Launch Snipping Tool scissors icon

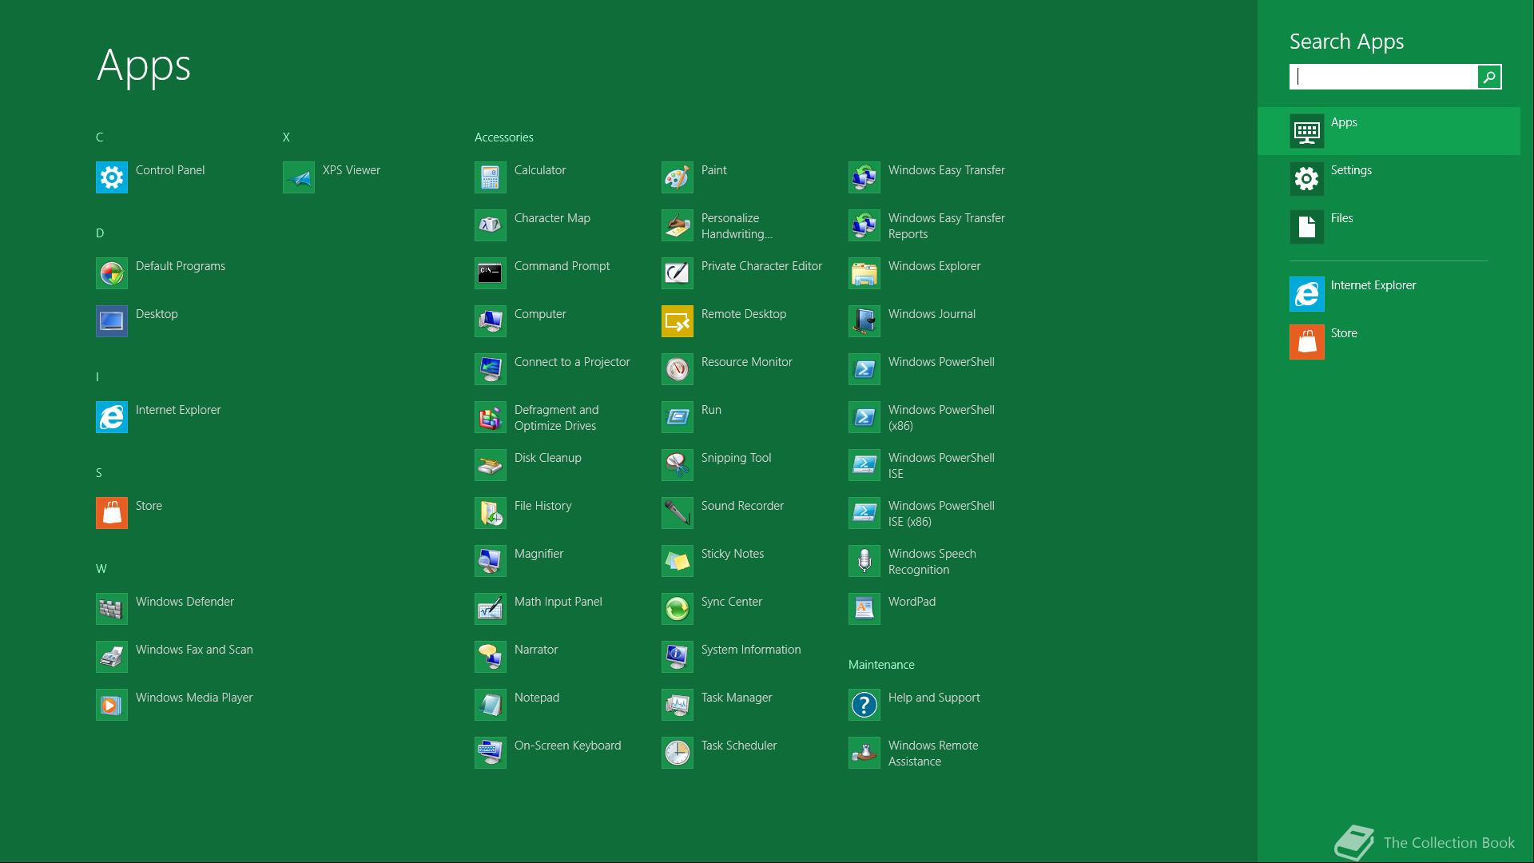tap(678, 465)
